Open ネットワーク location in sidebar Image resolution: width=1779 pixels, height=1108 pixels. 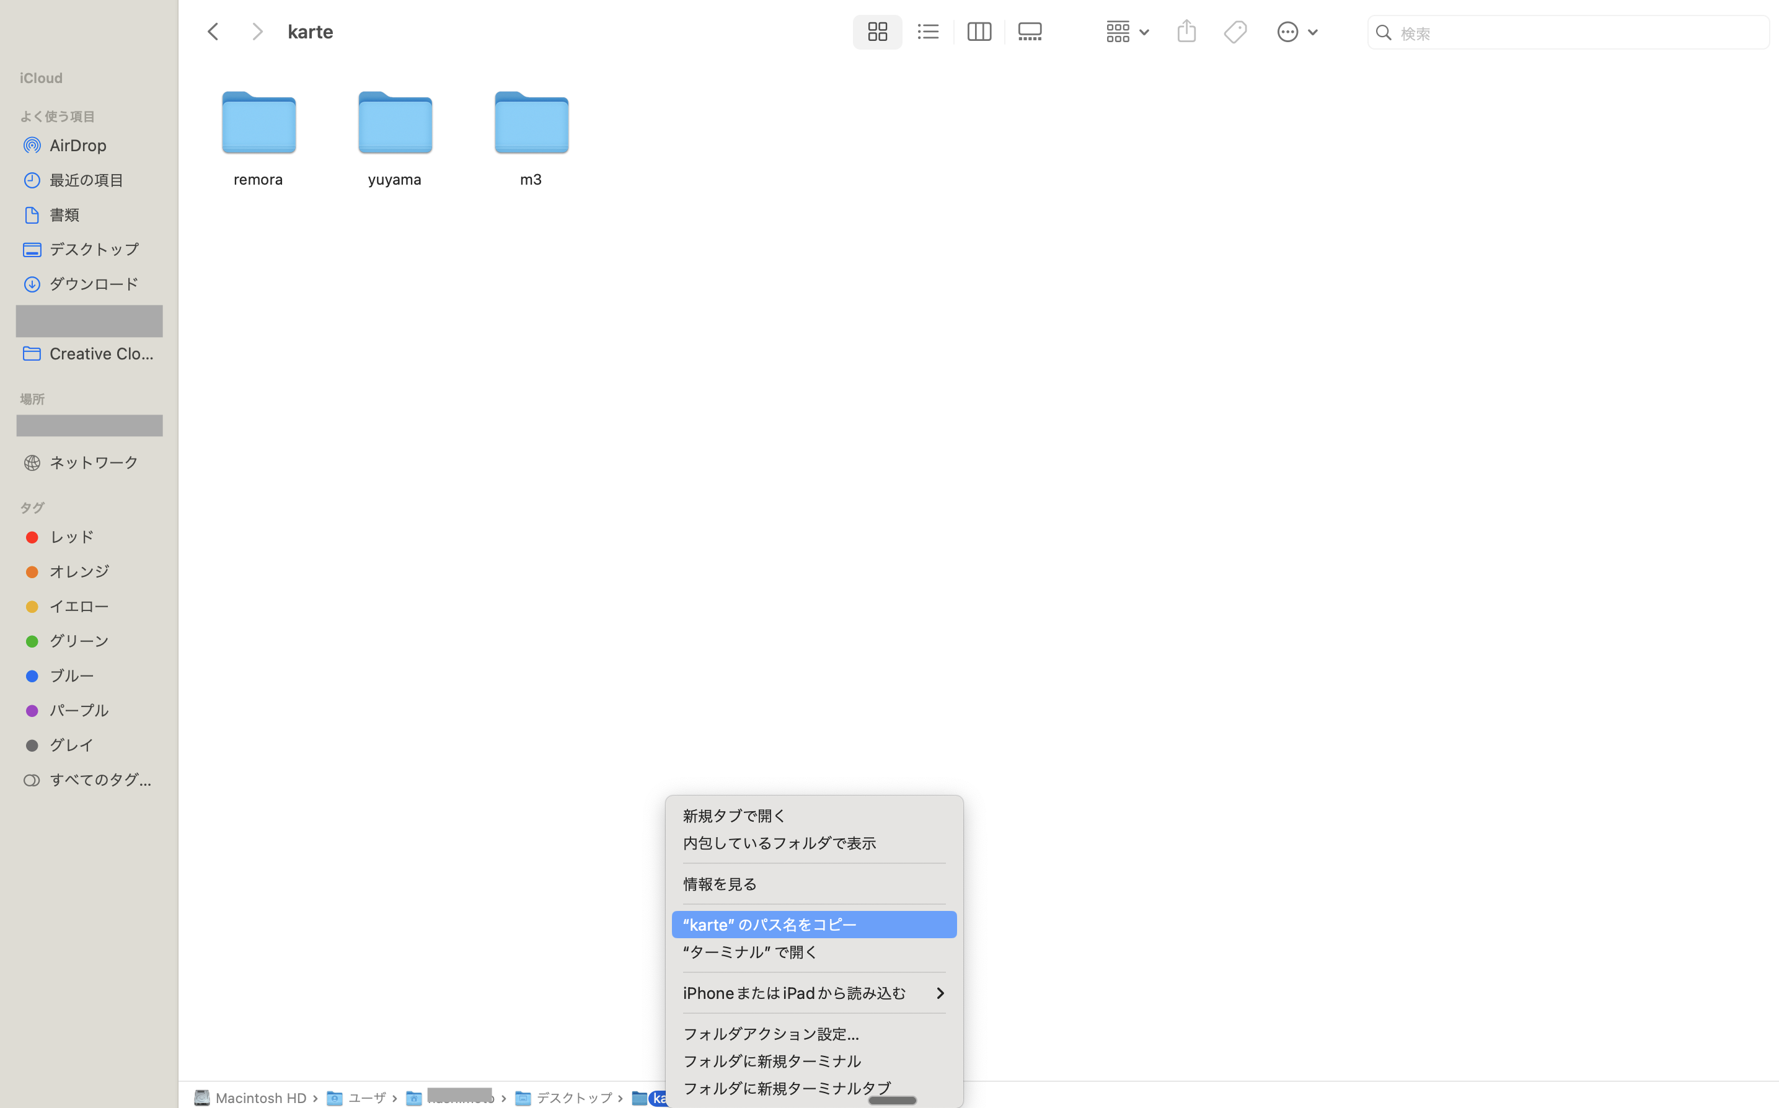click(93, 462)
